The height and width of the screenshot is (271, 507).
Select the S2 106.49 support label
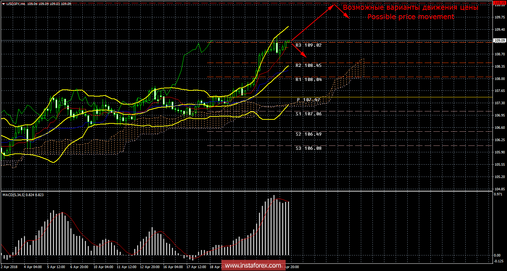pyautogui.click(x=308, y=134)
